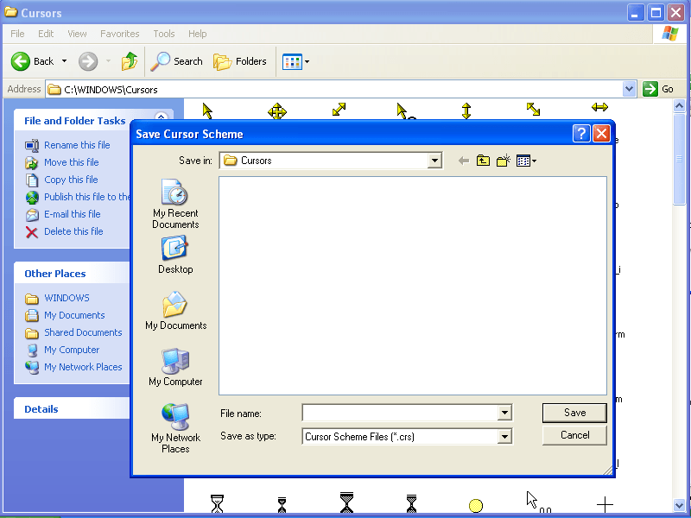Expand the Save as type dropdown
The height and width of the screenshot is (518, 691).
point(505,436)
